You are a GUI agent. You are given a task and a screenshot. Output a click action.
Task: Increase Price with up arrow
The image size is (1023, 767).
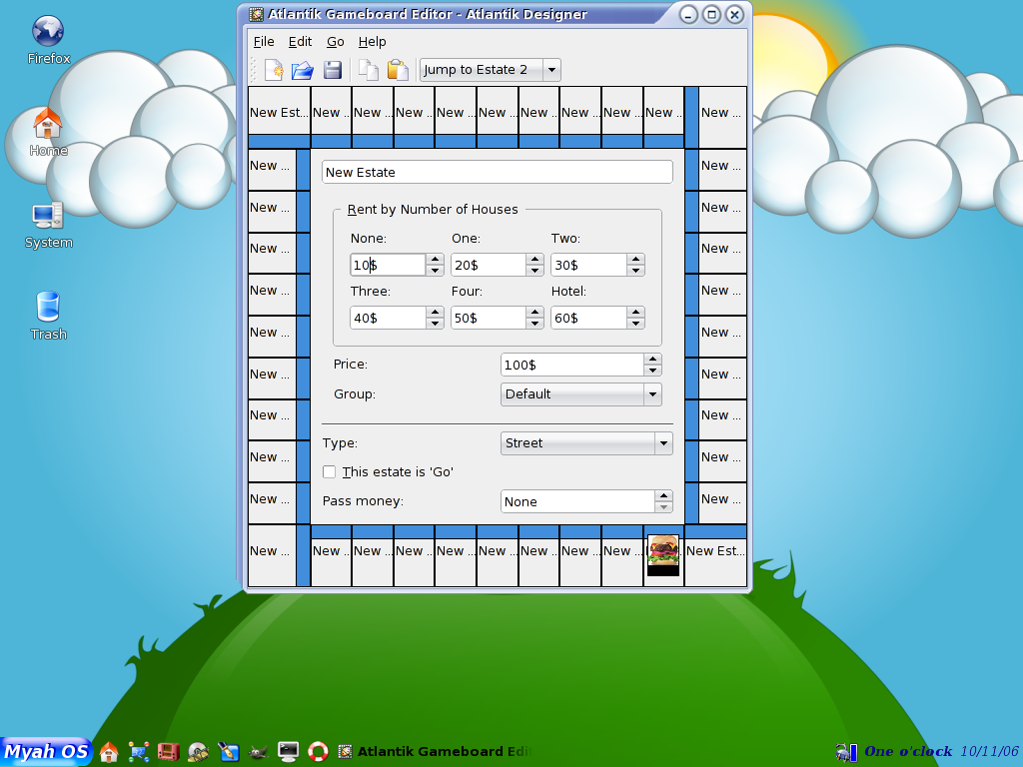652,359
